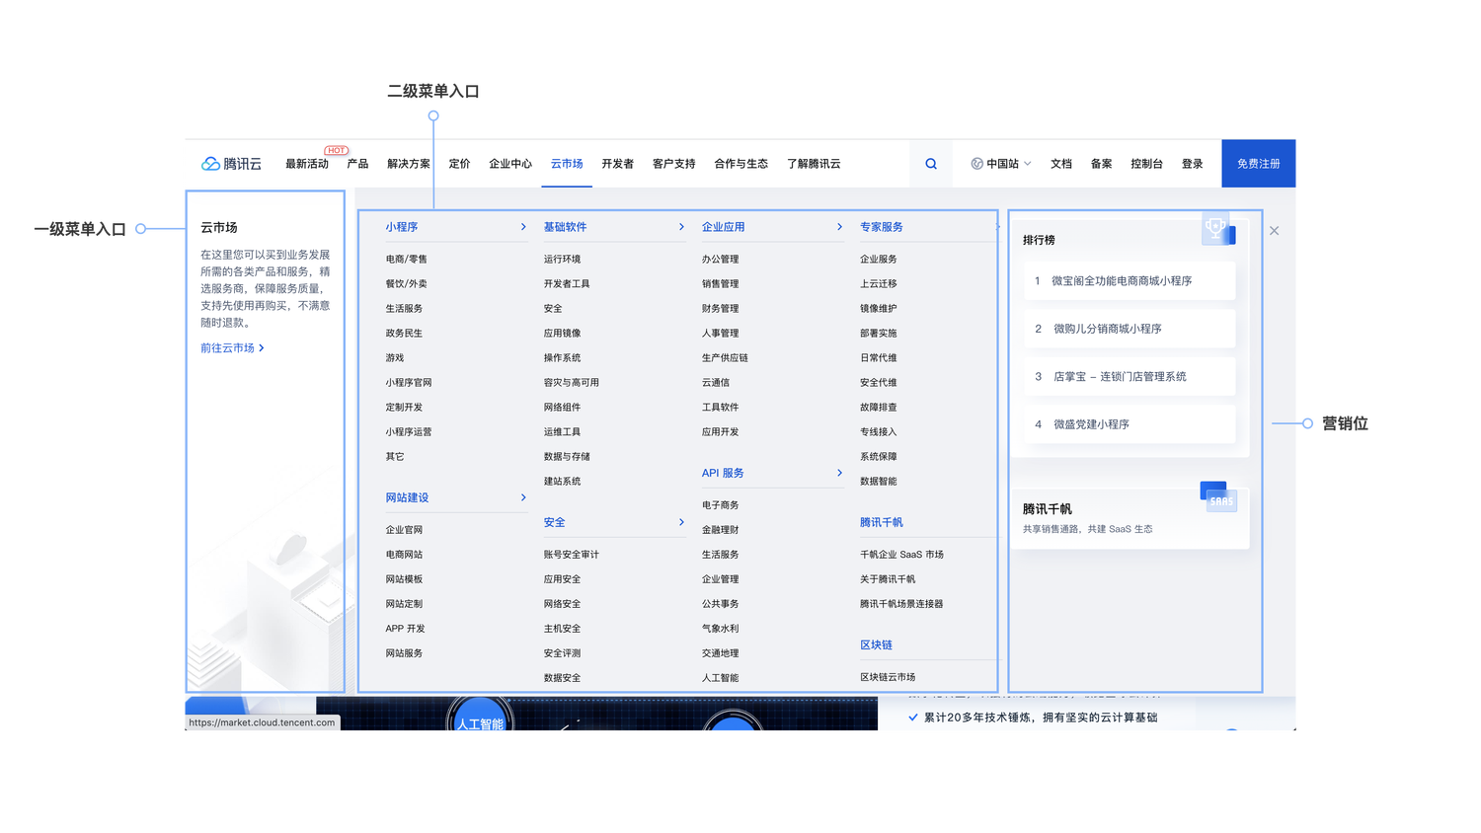Screen dimensions: 1481x833
Task: Open 账号安全审计 link
Action: (571, 555)
